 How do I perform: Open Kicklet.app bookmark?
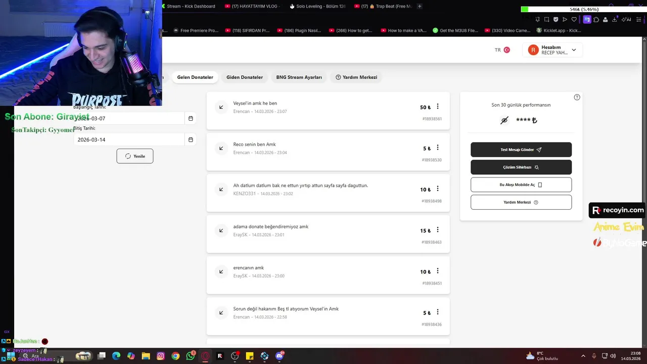[559, 30]
